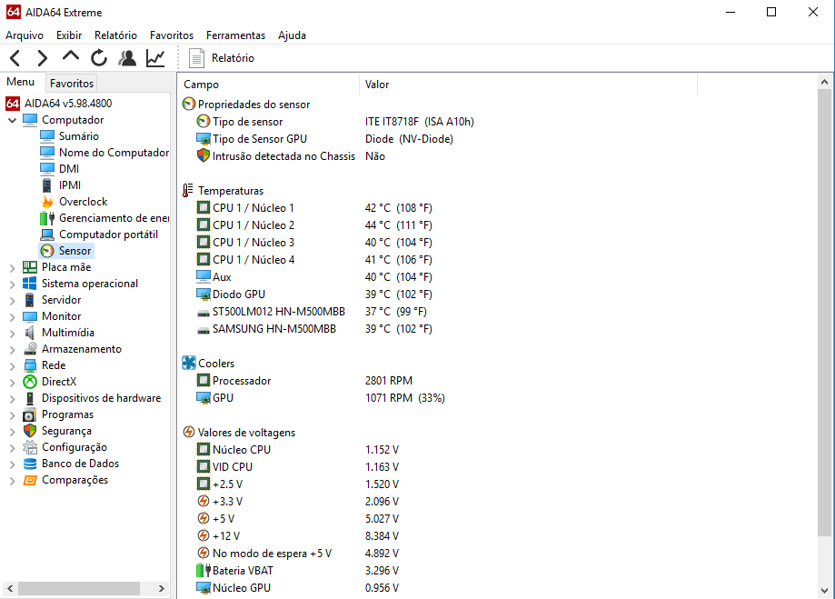Image resolution: width=835 pixels, height=599 pixels.
Task: Click the Coolers fan icon
Action: click(189, 363)
